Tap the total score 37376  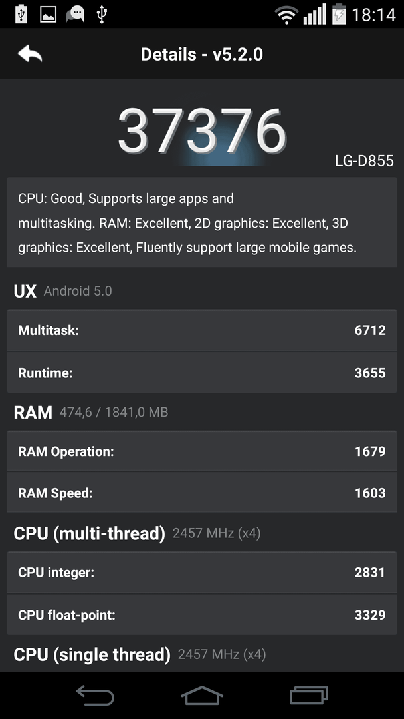(x=202, y=131)
